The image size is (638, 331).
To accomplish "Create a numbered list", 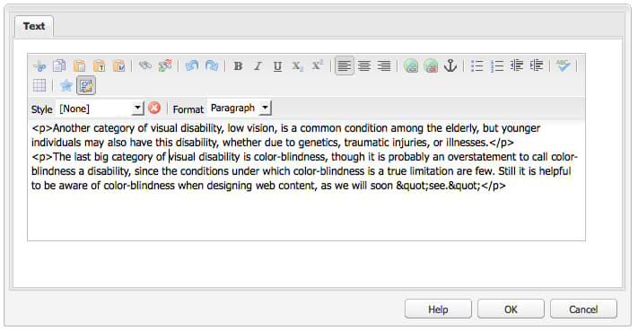I will pos(497,65).
